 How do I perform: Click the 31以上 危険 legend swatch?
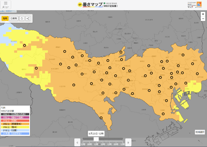[x=15, y=121]
